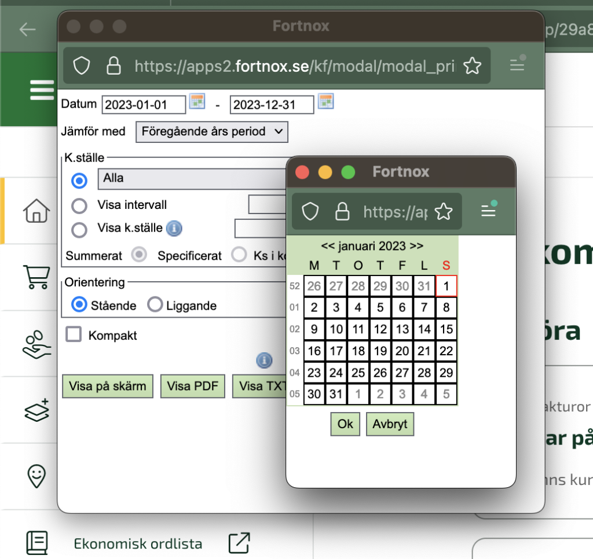
Task: Click external link icon beside Ekonomisk ordlista
Action: pyautogui.click(x=239, y=543)
